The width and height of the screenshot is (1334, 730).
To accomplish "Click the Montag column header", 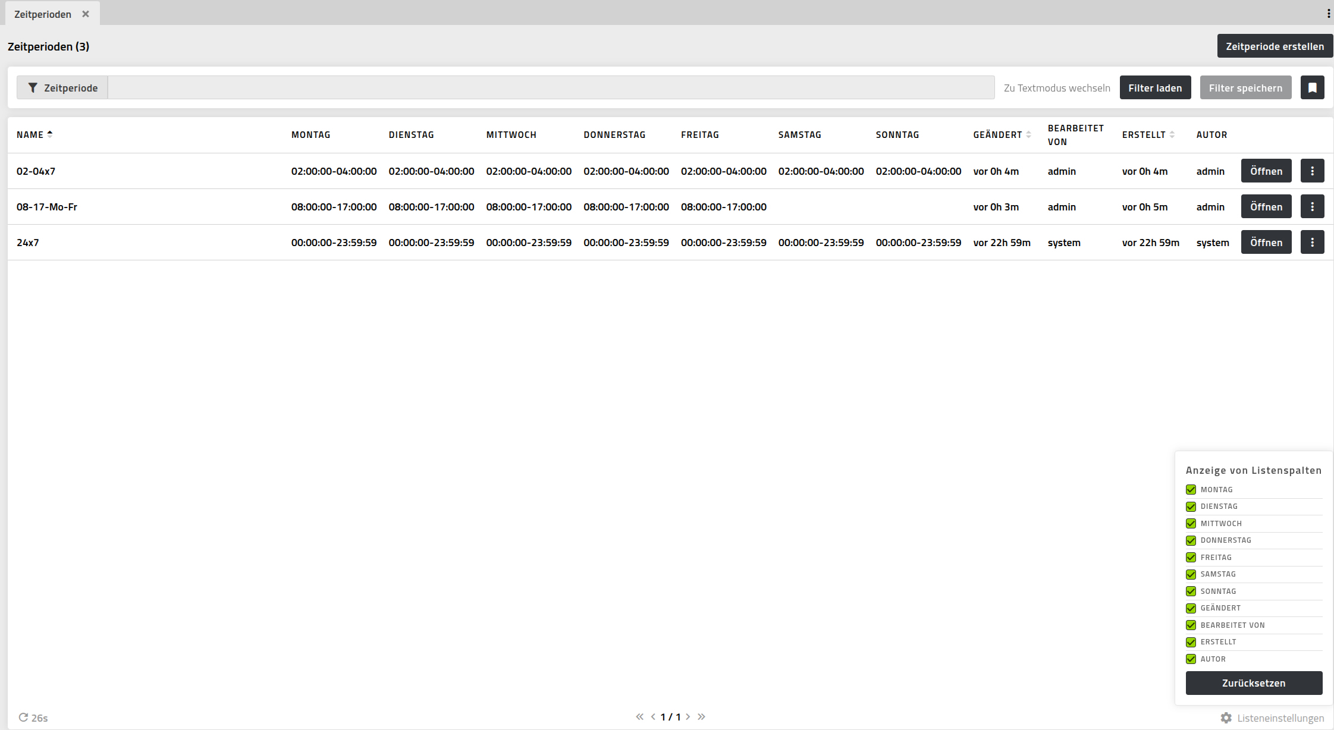I will click(310, 135).
